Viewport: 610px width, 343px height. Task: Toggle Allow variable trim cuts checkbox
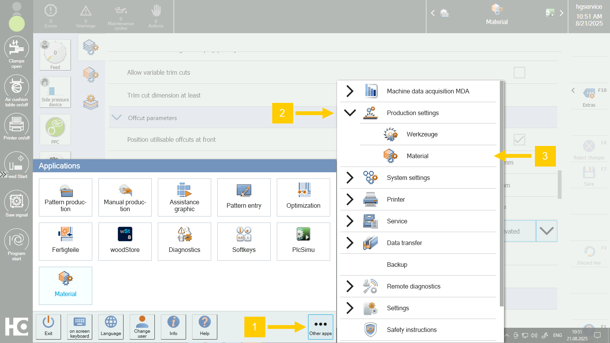[x=519, y=72]
